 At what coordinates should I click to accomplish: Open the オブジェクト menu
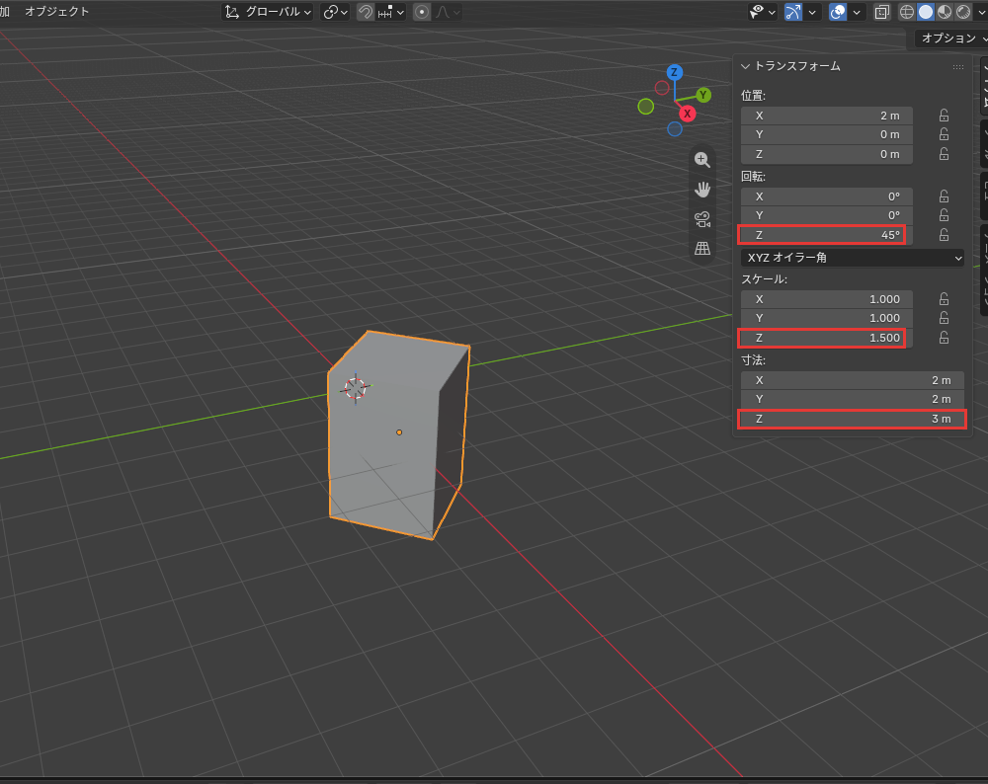(x=56, y=11)
